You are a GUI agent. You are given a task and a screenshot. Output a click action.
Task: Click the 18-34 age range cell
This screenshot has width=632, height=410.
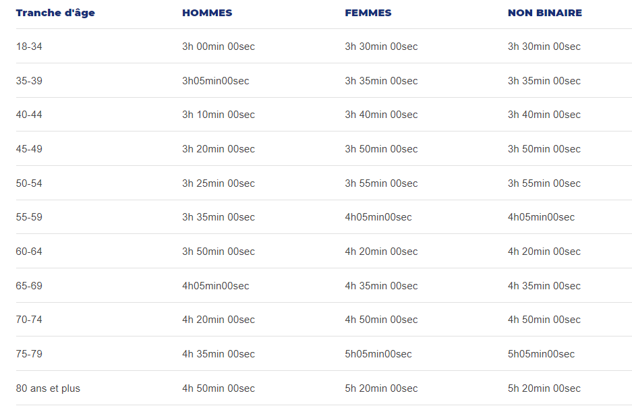[x=29, y=47]
